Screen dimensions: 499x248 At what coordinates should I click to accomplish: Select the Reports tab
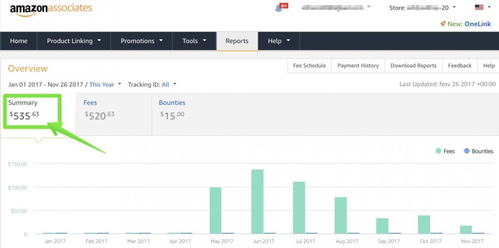237,41
